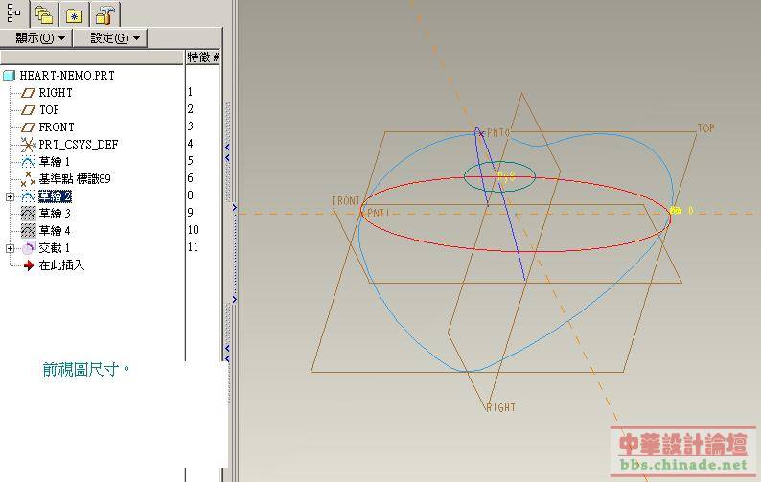Click the FRONT datum plane icon in tree

28,127
